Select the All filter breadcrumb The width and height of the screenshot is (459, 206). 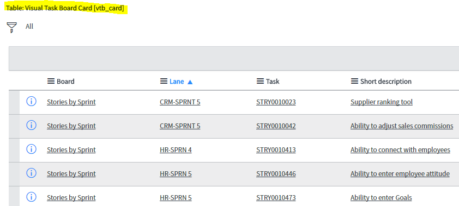click(x=29, y=27)
